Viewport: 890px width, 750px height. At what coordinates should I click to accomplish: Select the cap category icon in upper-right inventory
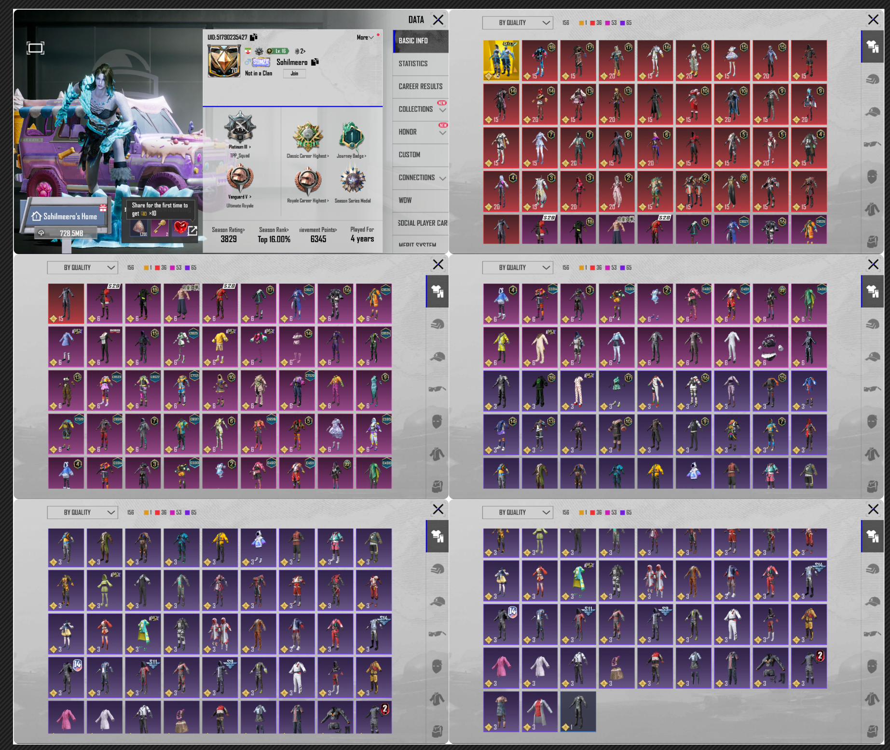pyautogui.click(x=872, y=112)
